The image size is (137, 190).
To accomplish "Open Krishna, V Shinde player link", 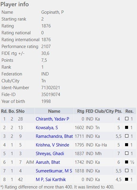I will point(52,145).
